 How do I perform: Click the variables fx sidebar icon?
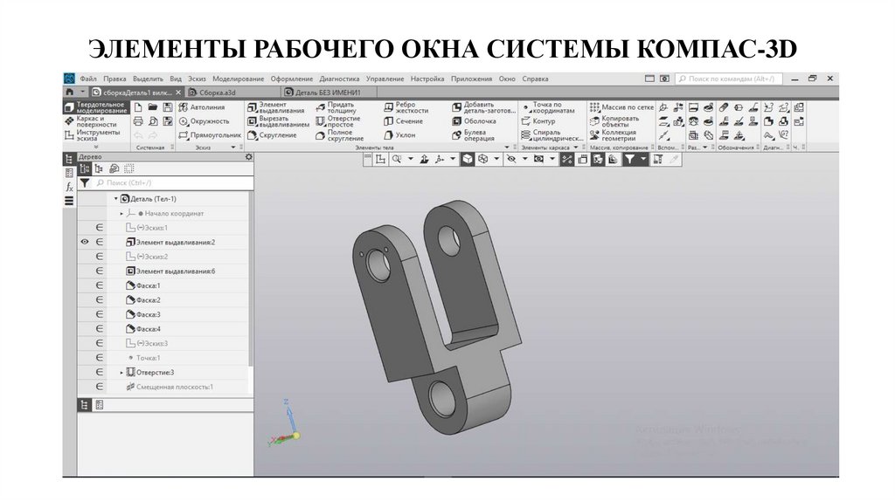tap(69, 187)
